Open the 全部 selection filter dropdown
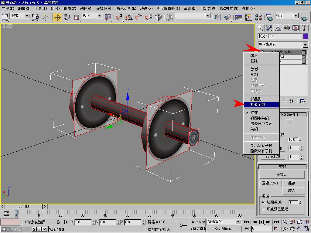This screenshot has width=311, height=233. click(27, 16)
